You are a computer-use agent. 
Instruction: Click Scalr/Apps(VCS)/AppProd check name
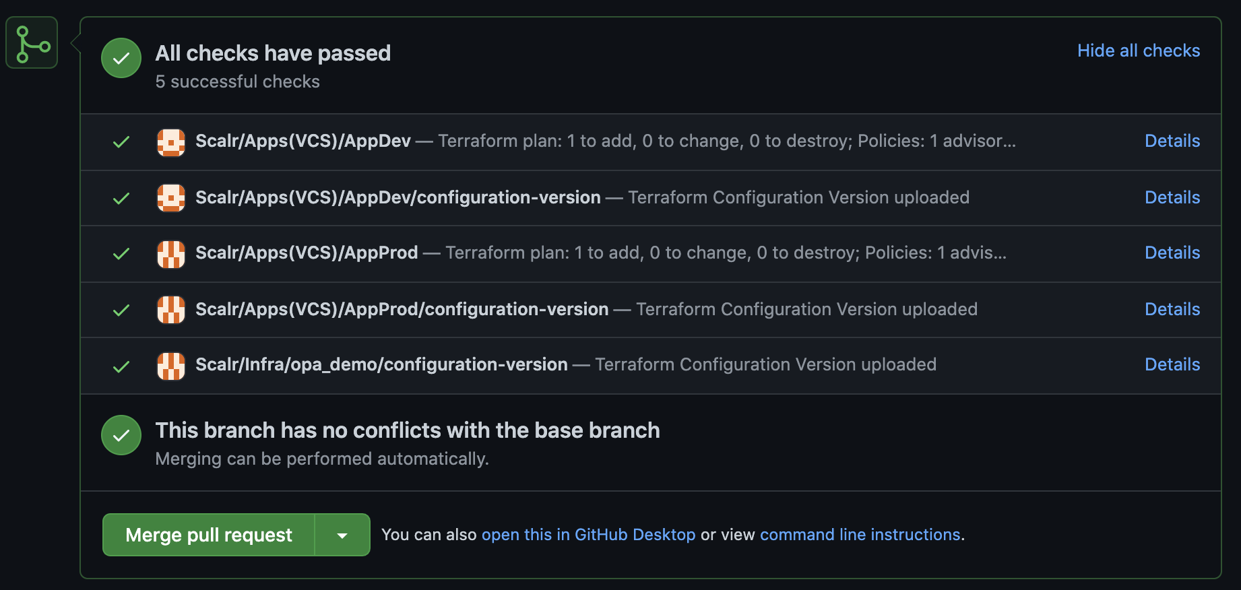pos(307,253)
